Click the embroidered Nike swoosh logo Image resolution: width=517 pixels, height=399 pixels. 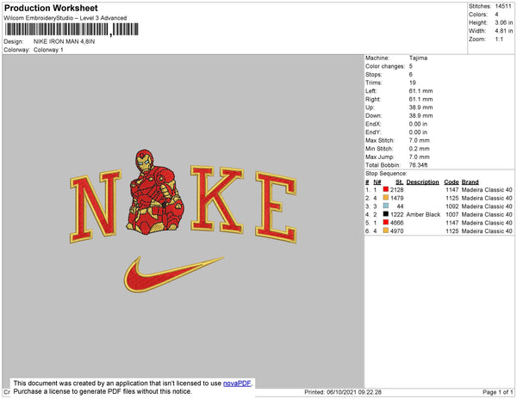tap(174, 274)
